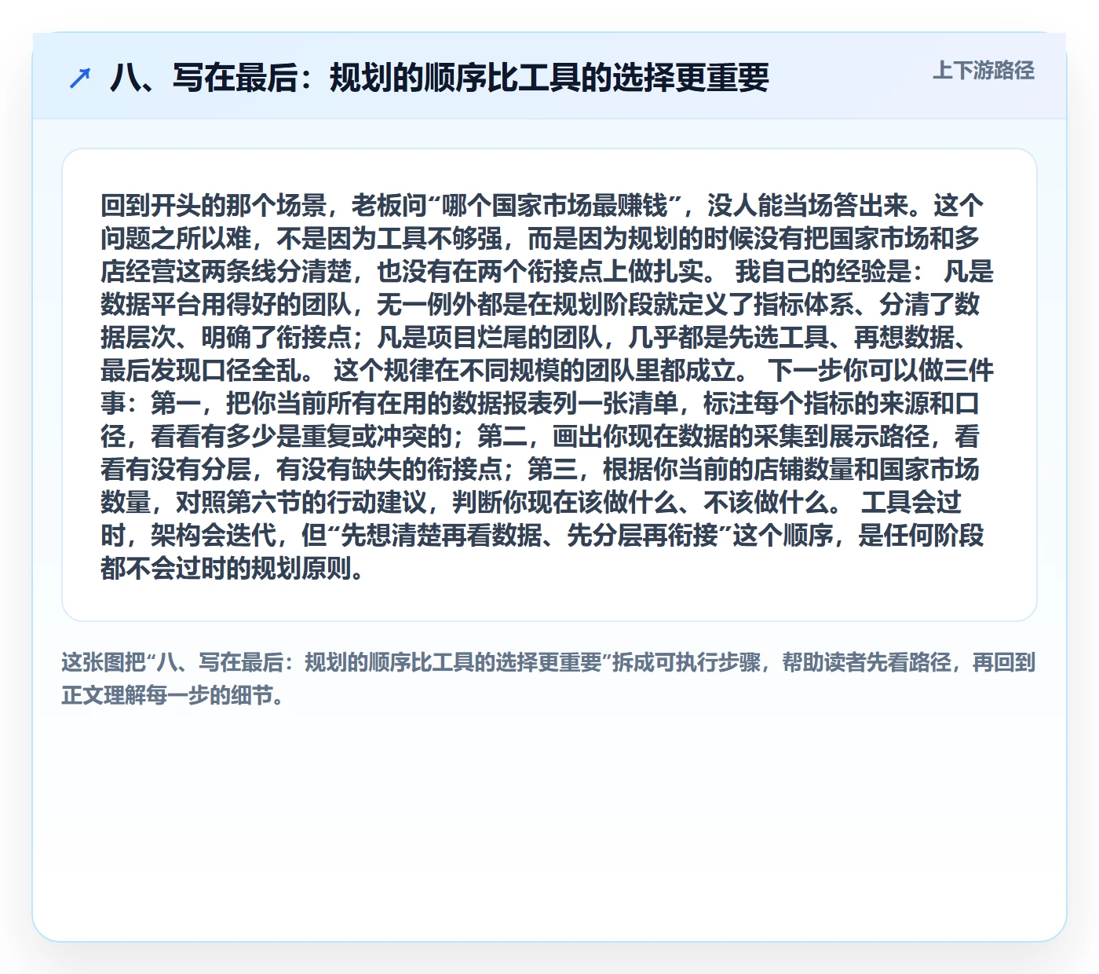Click the "上下游路径" label in the header
1099x974 pixels.
point(984,71)
